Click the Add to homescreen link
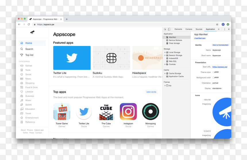Viewport: 247px width, 160px height. 220,45
